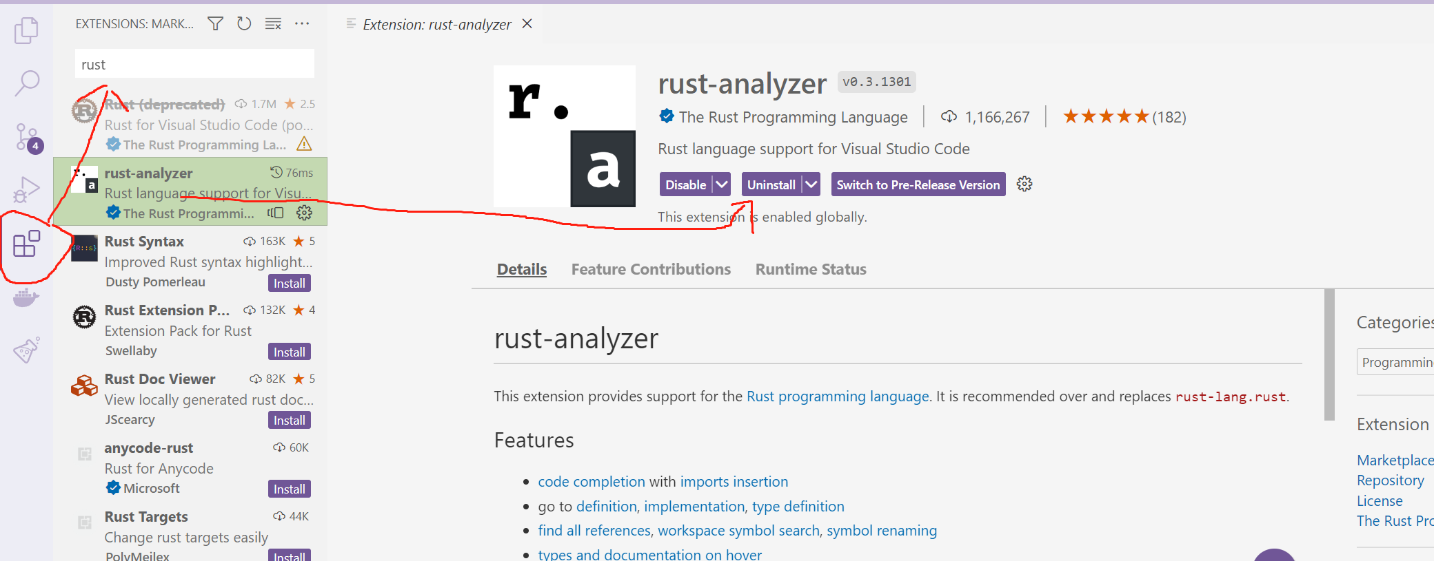Open the types and documentation on hover link
1434x561 pixels.
point(650,554)
